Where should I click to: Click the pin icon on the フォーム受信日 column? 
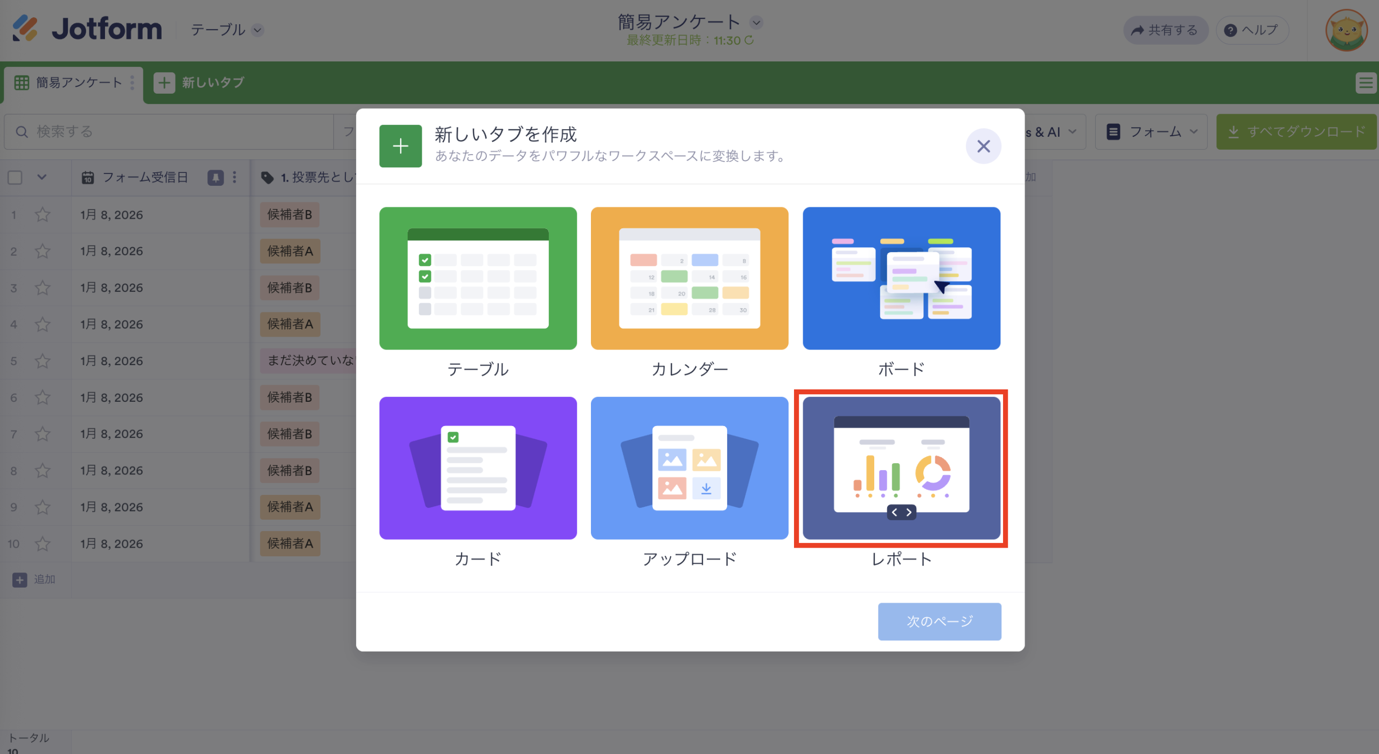(215, 177)
